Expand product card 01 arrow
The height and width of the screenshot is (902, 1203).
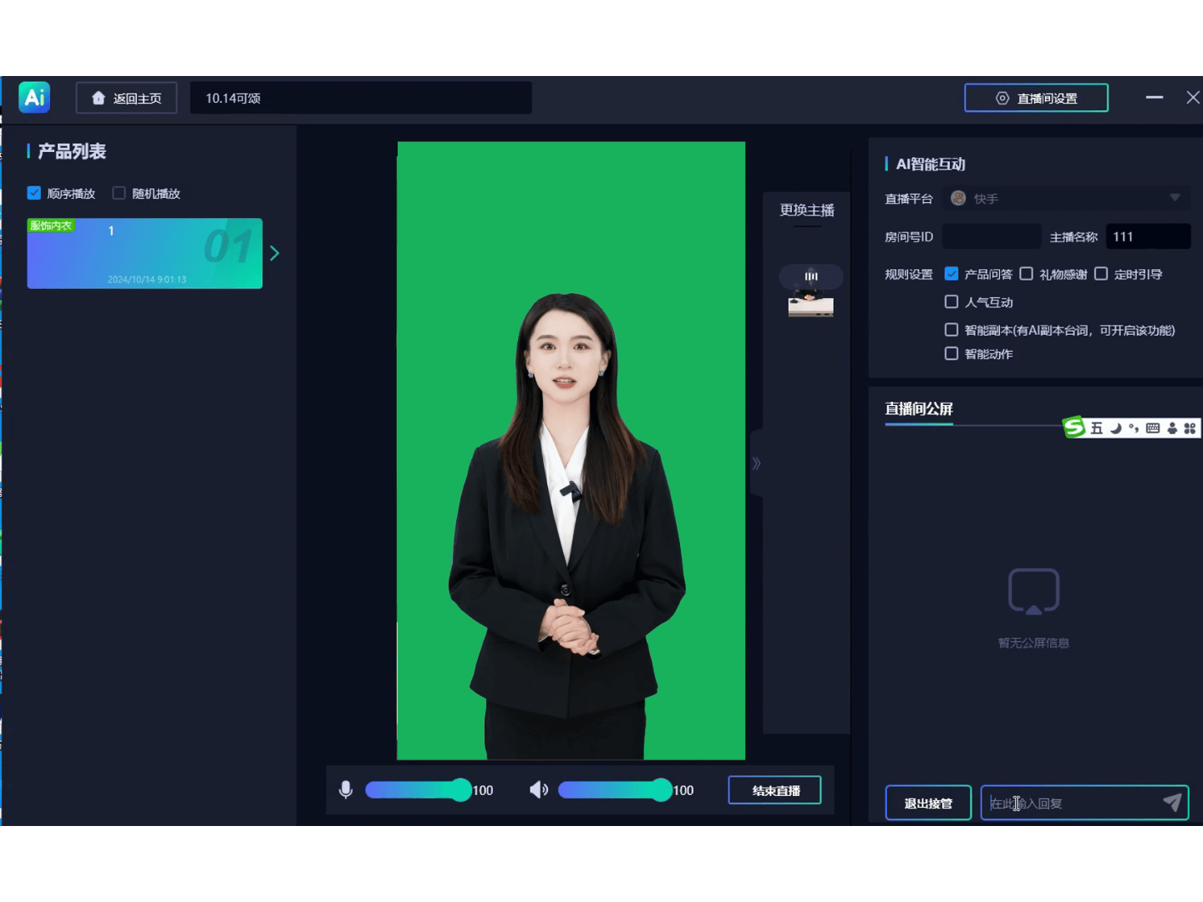point(274,253)
